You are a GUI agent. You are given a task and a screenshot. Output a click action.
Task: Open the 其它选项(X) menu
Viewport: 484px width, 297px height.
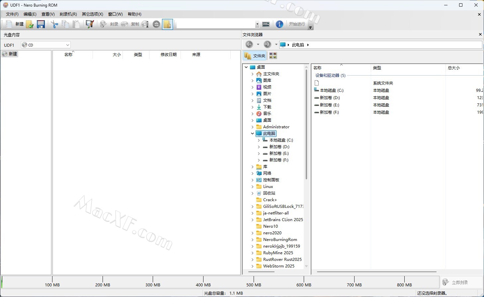click(x=92, y=14)
